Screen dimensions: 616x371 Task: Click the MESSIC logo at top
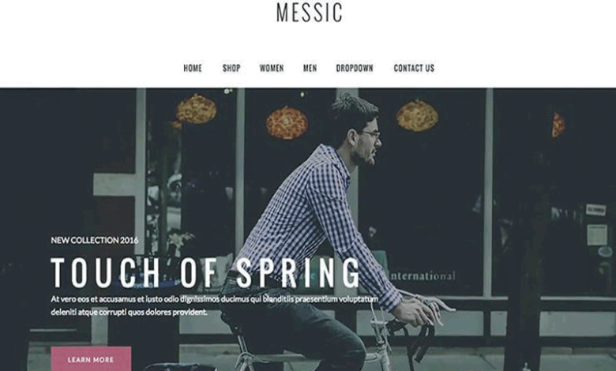[309, 13]
